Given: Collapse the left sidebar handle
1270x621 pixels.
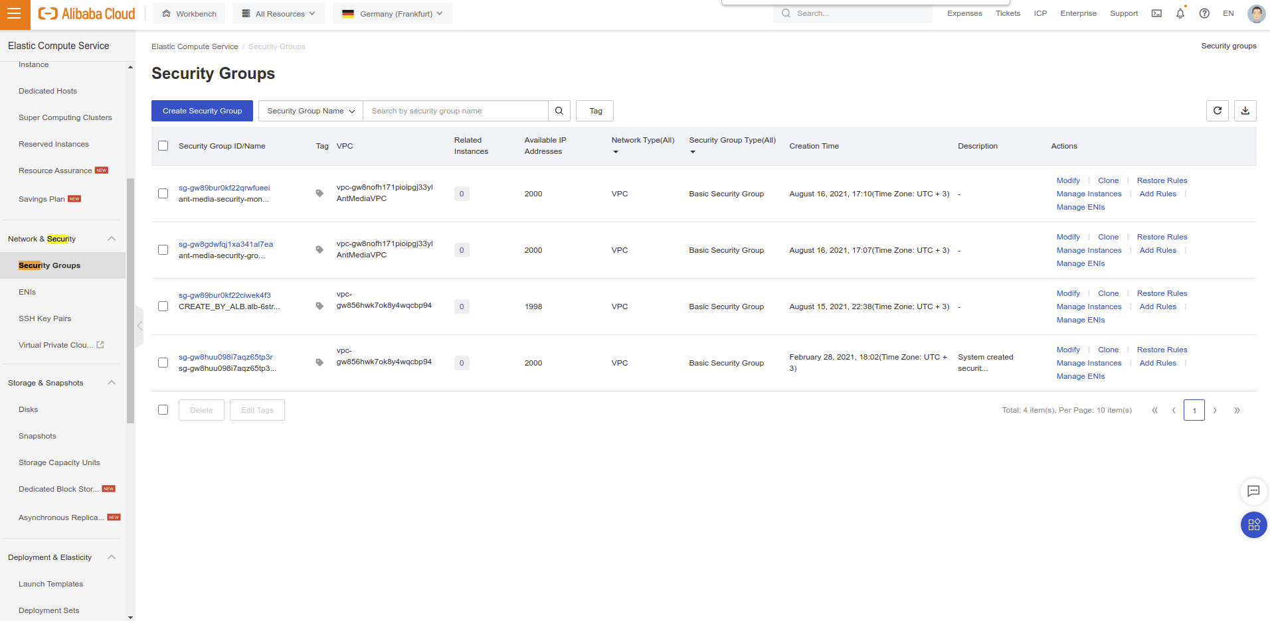Looking at the screenshot, I should click(139, 326).
